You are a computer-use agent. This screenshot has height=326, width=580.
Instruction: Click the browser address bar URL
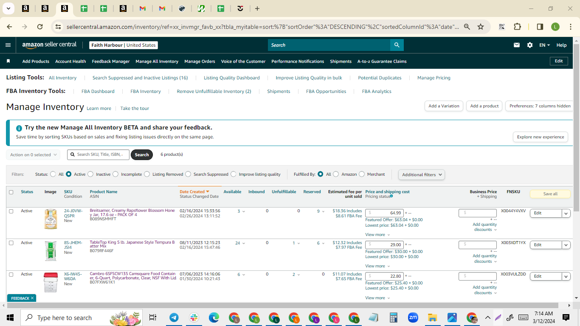[x=263, y=27]
